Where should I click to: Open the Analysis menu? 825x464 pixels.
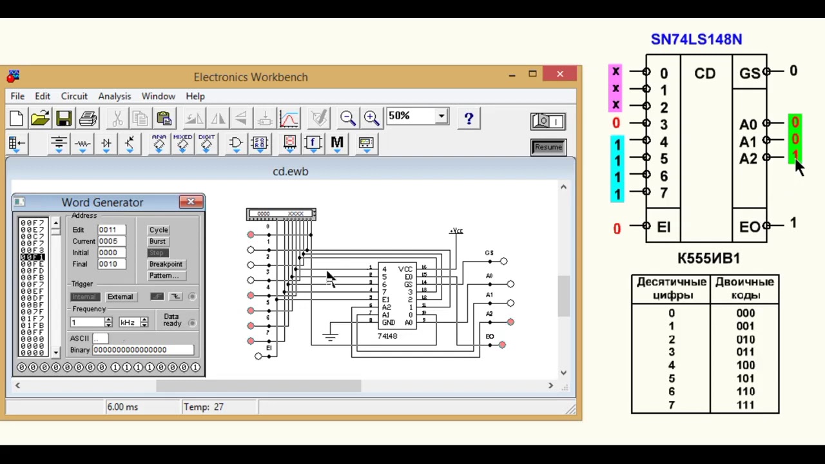coord(115,96)
